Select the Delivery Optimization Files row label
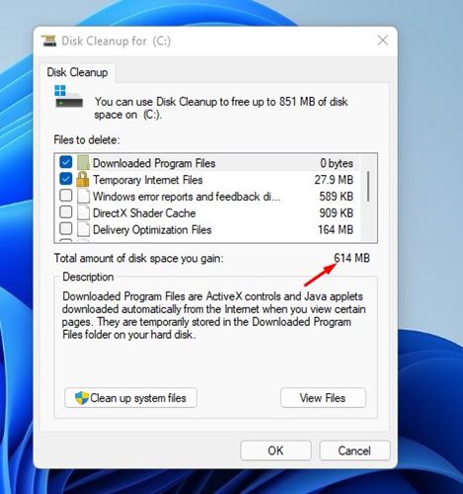The height and width of the screenshot is (494, 463). [152, 229]
